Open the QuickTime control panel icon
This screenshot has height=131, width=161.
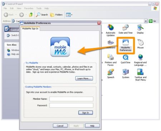point(126,59)
